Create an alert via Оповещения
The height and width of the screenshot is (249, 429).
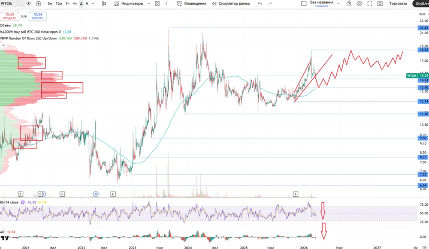click(191, 3)
